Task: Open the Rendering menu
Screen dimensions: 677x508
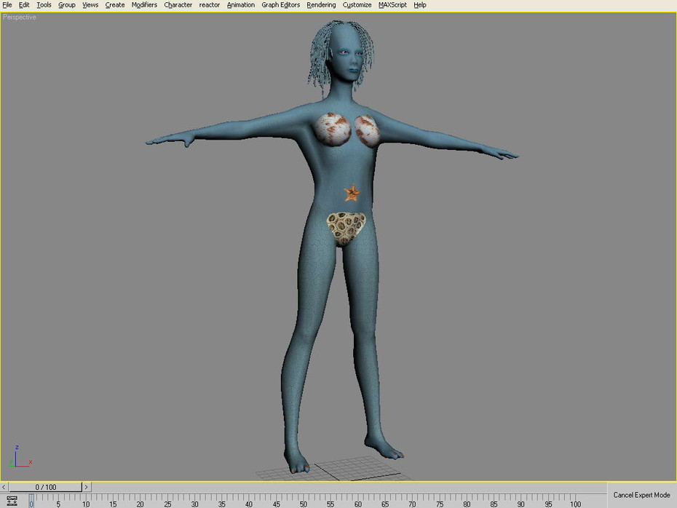Action: [x=321, y=5]
